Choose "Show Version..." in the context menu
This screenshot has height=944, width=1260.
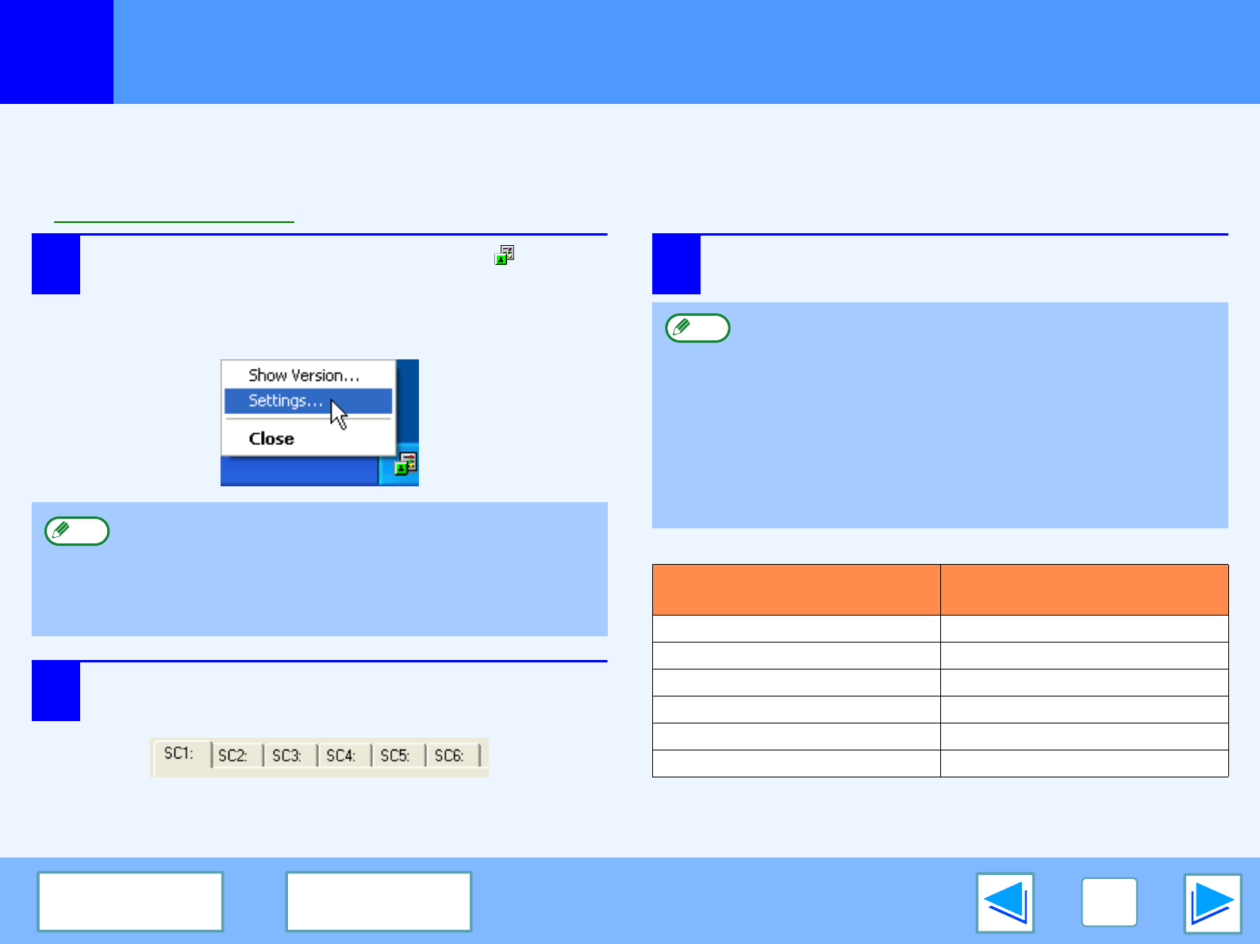point(304,375)
